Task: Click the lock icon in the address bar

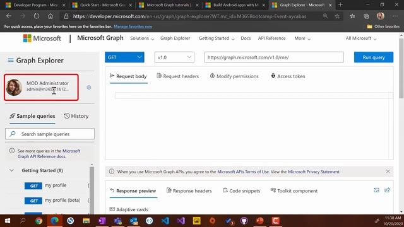Action: tap(66, 16)
